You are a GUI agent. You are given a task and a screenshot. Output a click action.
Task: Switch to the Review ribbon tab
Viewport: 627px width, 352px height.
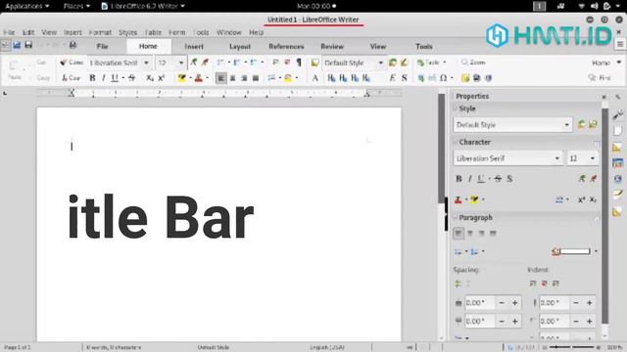(332, 46)
